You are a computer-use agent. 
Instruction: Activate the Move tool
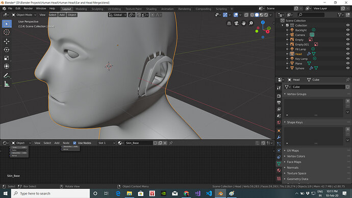pos(7,41)
